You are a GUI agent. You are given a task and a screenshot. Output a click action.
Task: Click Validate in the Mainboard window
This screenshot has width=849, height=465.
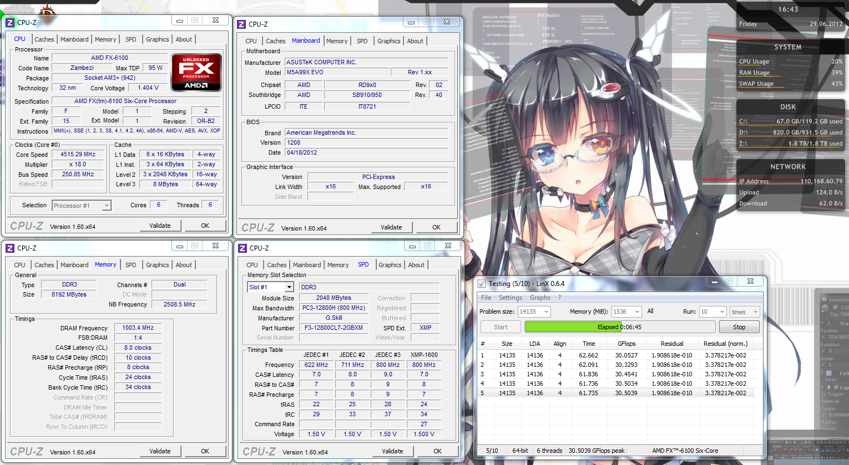click(x=391, y=227)
